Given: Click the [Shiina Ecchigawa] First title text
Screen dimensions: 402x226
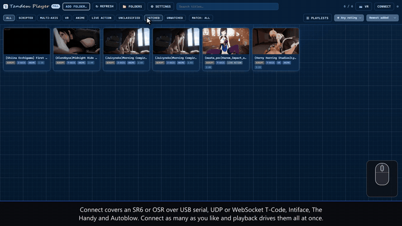Looking at the screenshot, I should click(x=26, y=58).
